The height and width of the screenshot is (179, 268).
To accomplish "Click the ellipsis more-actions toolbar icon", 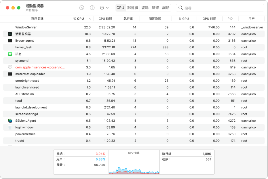I will pos(102,8).
